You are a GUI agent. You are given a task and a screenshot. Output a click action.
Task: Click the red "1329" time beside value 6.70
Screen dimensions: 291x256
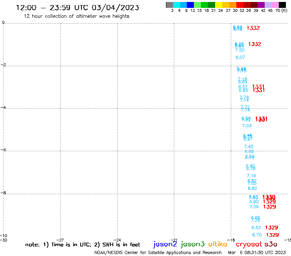273,235
